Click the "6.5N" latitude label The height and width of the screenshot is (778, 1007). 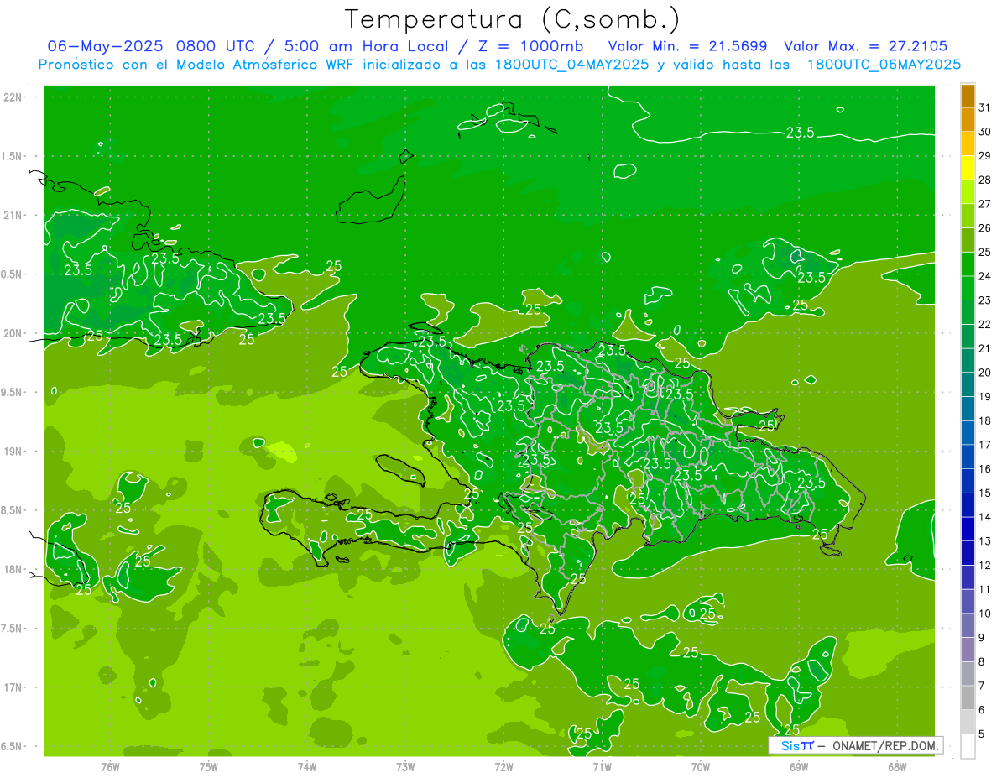pos(12,746)
